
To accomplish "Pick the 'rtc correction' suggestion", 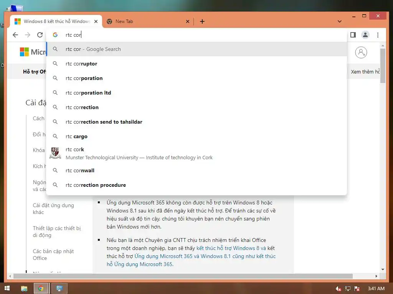I will (197, 107).
